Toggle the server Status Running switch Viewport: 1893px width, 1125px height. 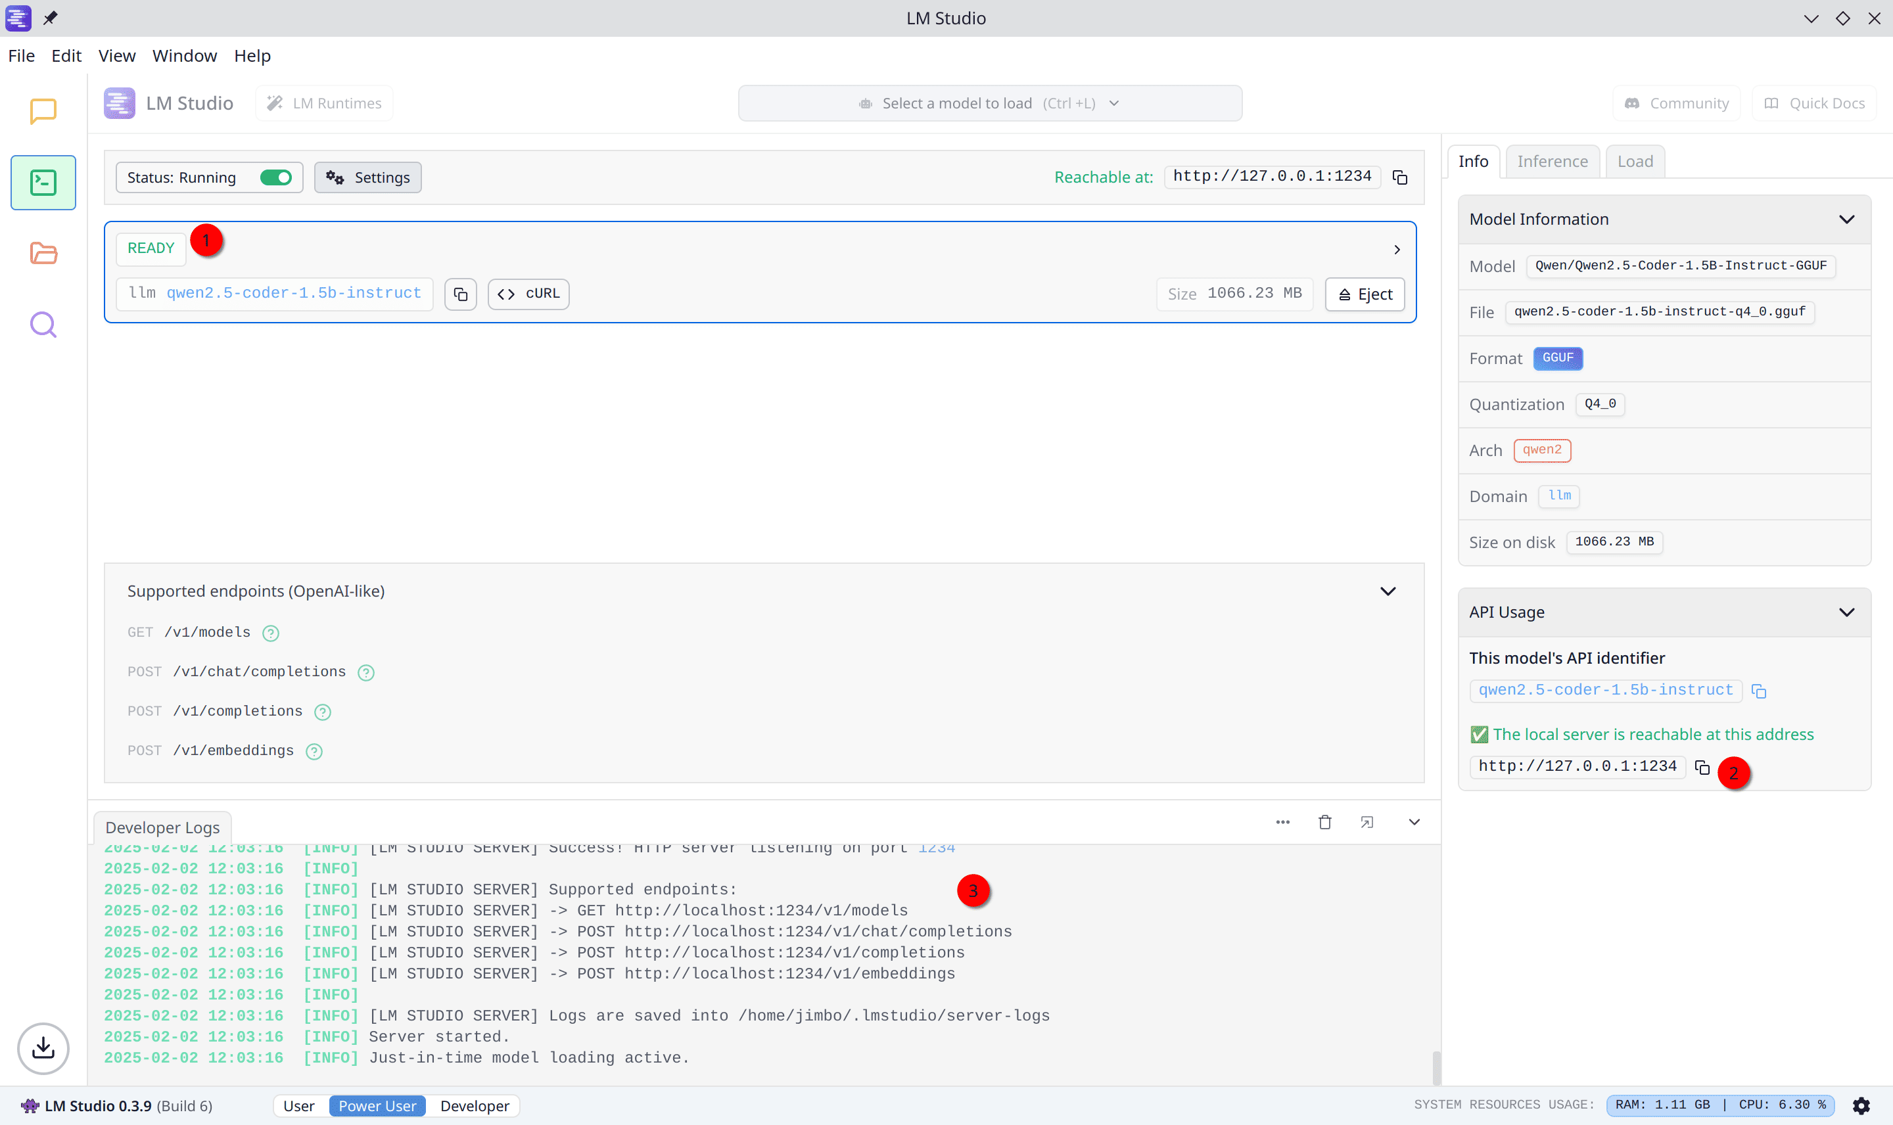point(276,177)
